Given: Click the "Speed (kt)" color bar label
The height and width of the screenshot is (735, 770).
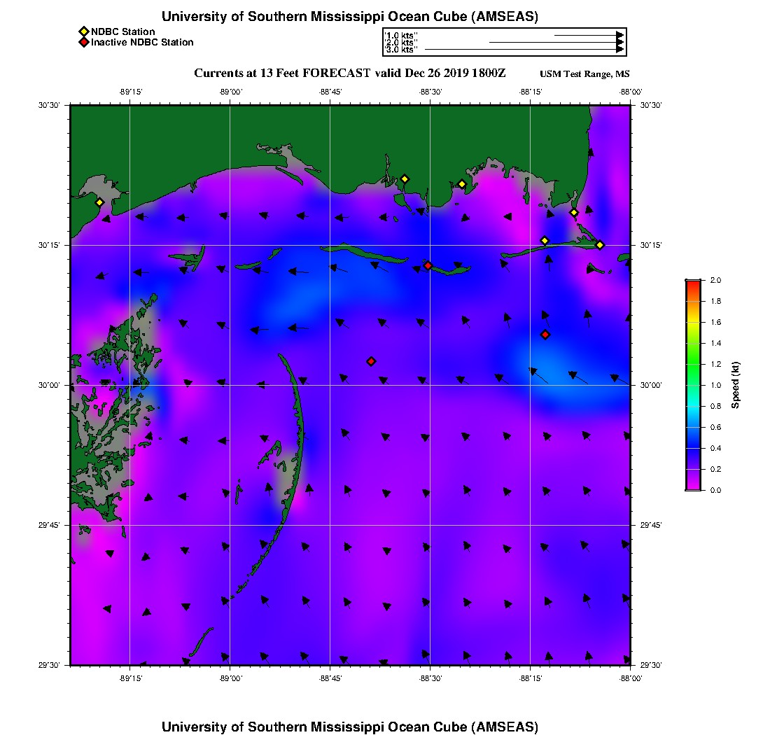Looking at the screenshot, I should (x=735, y=385).
